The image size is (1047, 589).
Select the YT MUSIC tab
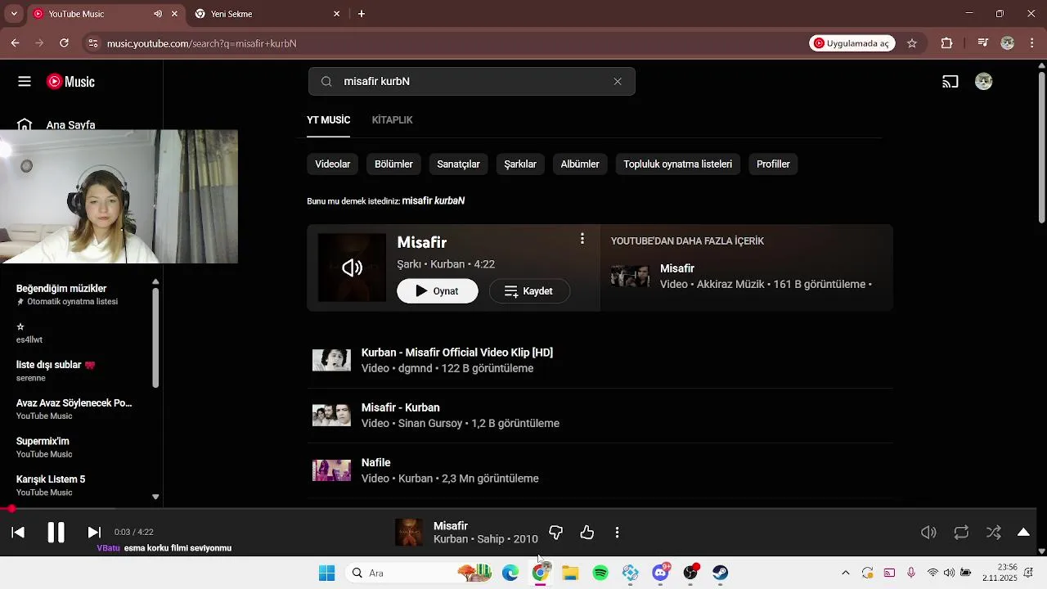(328, 120)
